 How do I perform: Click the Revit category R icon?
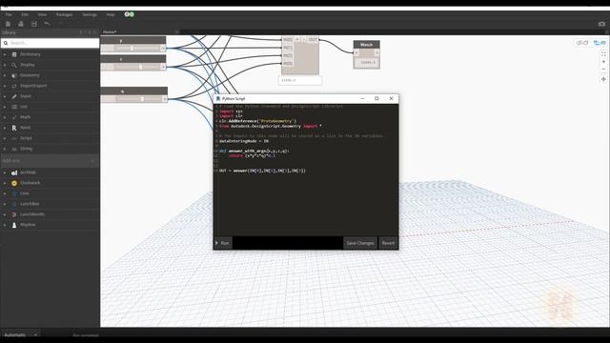[14, 128]
